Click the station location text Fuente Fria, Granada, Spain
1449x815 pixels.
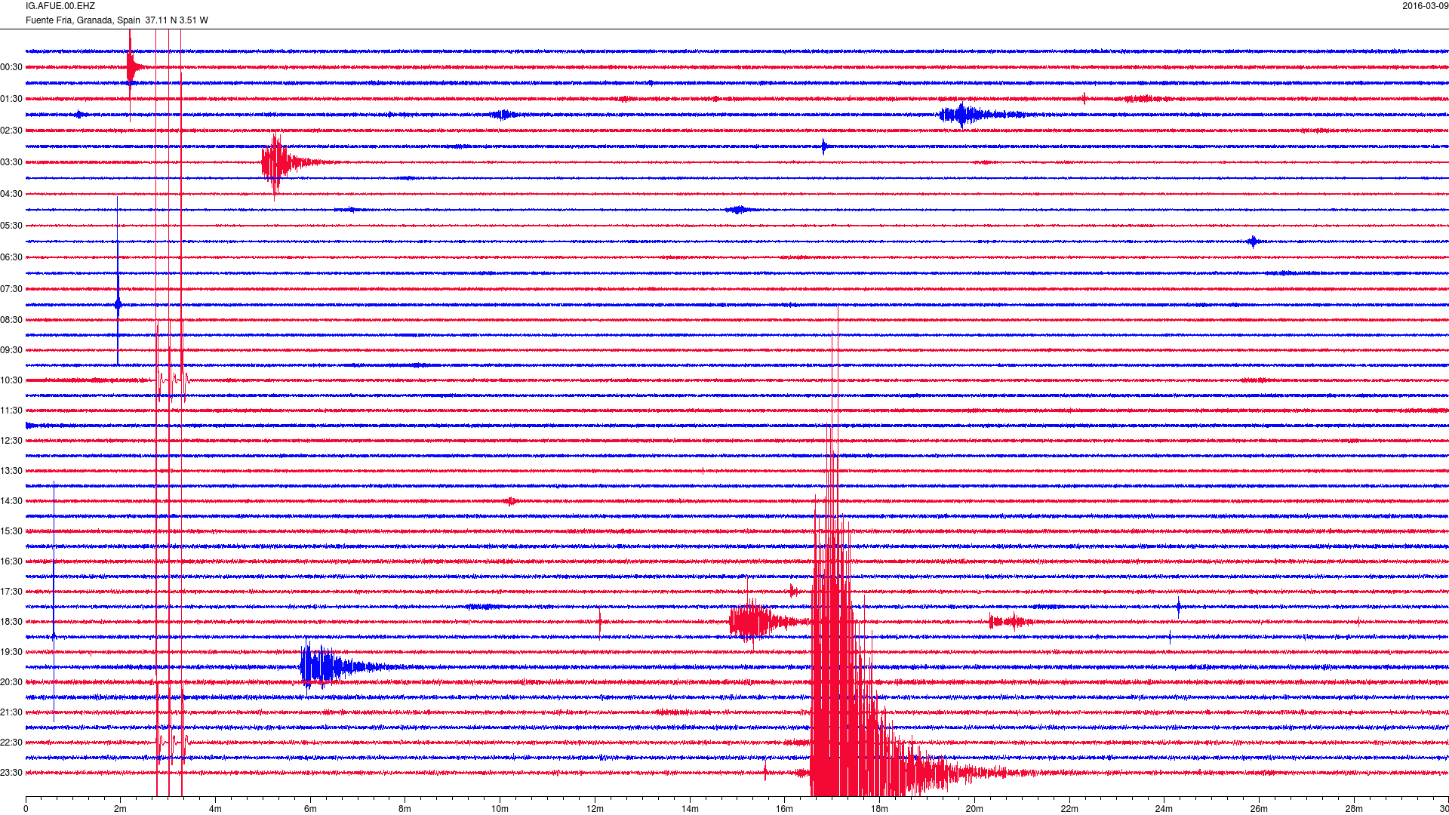coord(83,20)
